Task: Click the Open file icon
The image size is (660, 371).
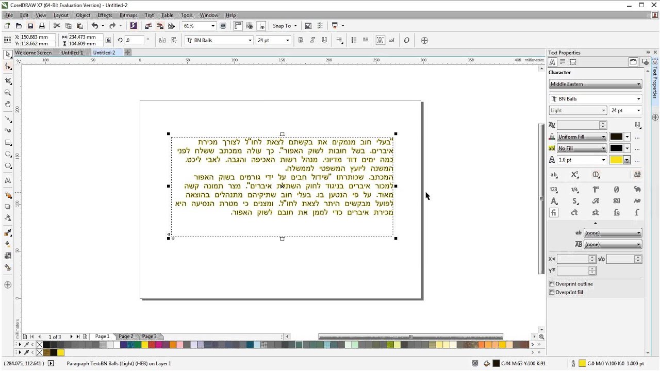Action: [19, 26]
